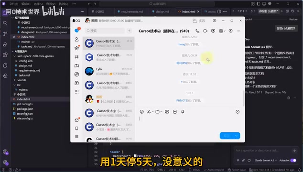303x172 pixels.
Task: Open QQ Qzone star icon in sidebar
Action: tap(77, 48)
